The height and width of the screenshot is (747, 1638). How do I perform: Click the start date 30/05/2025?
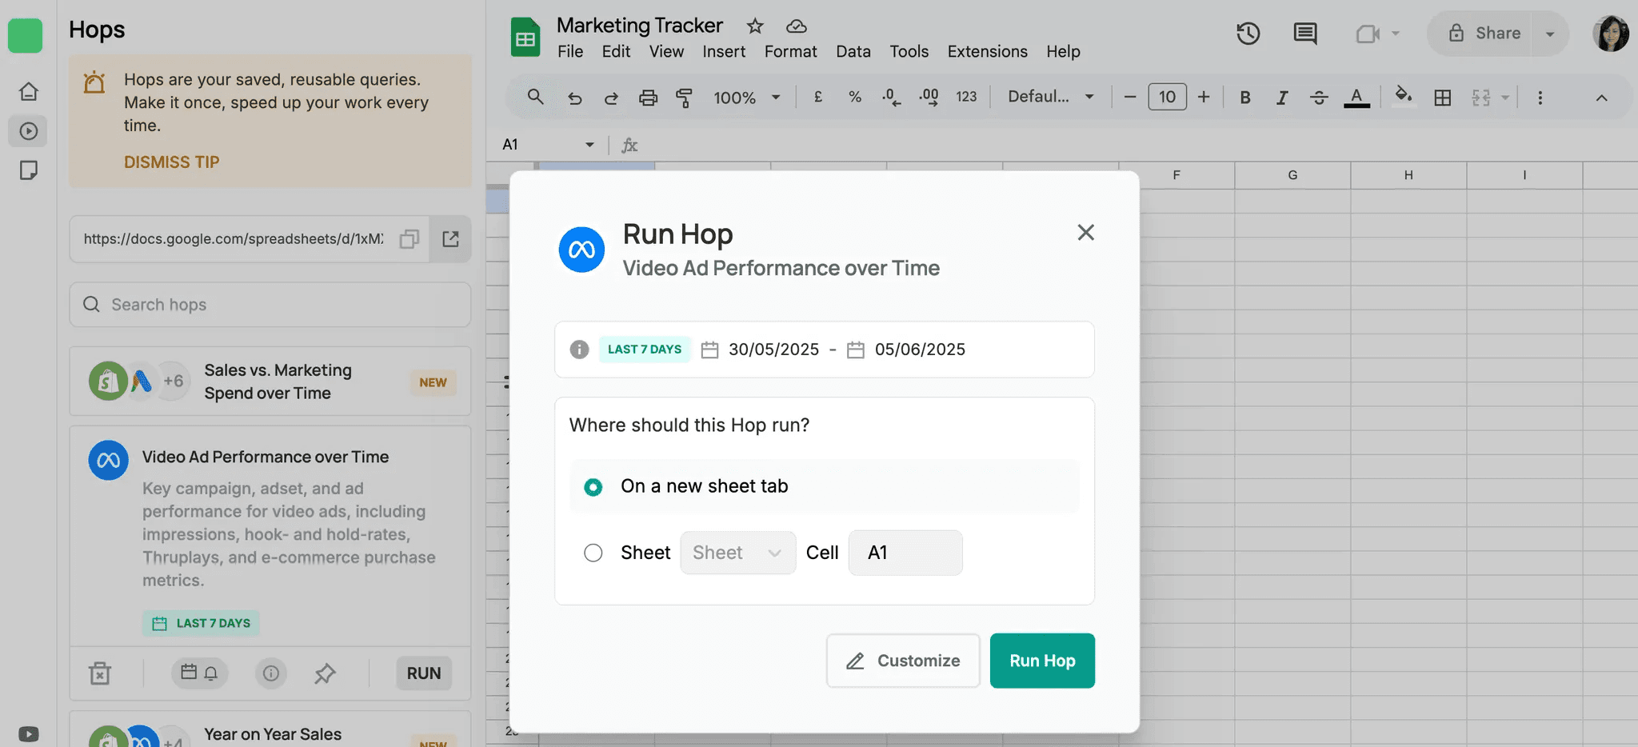773,350
